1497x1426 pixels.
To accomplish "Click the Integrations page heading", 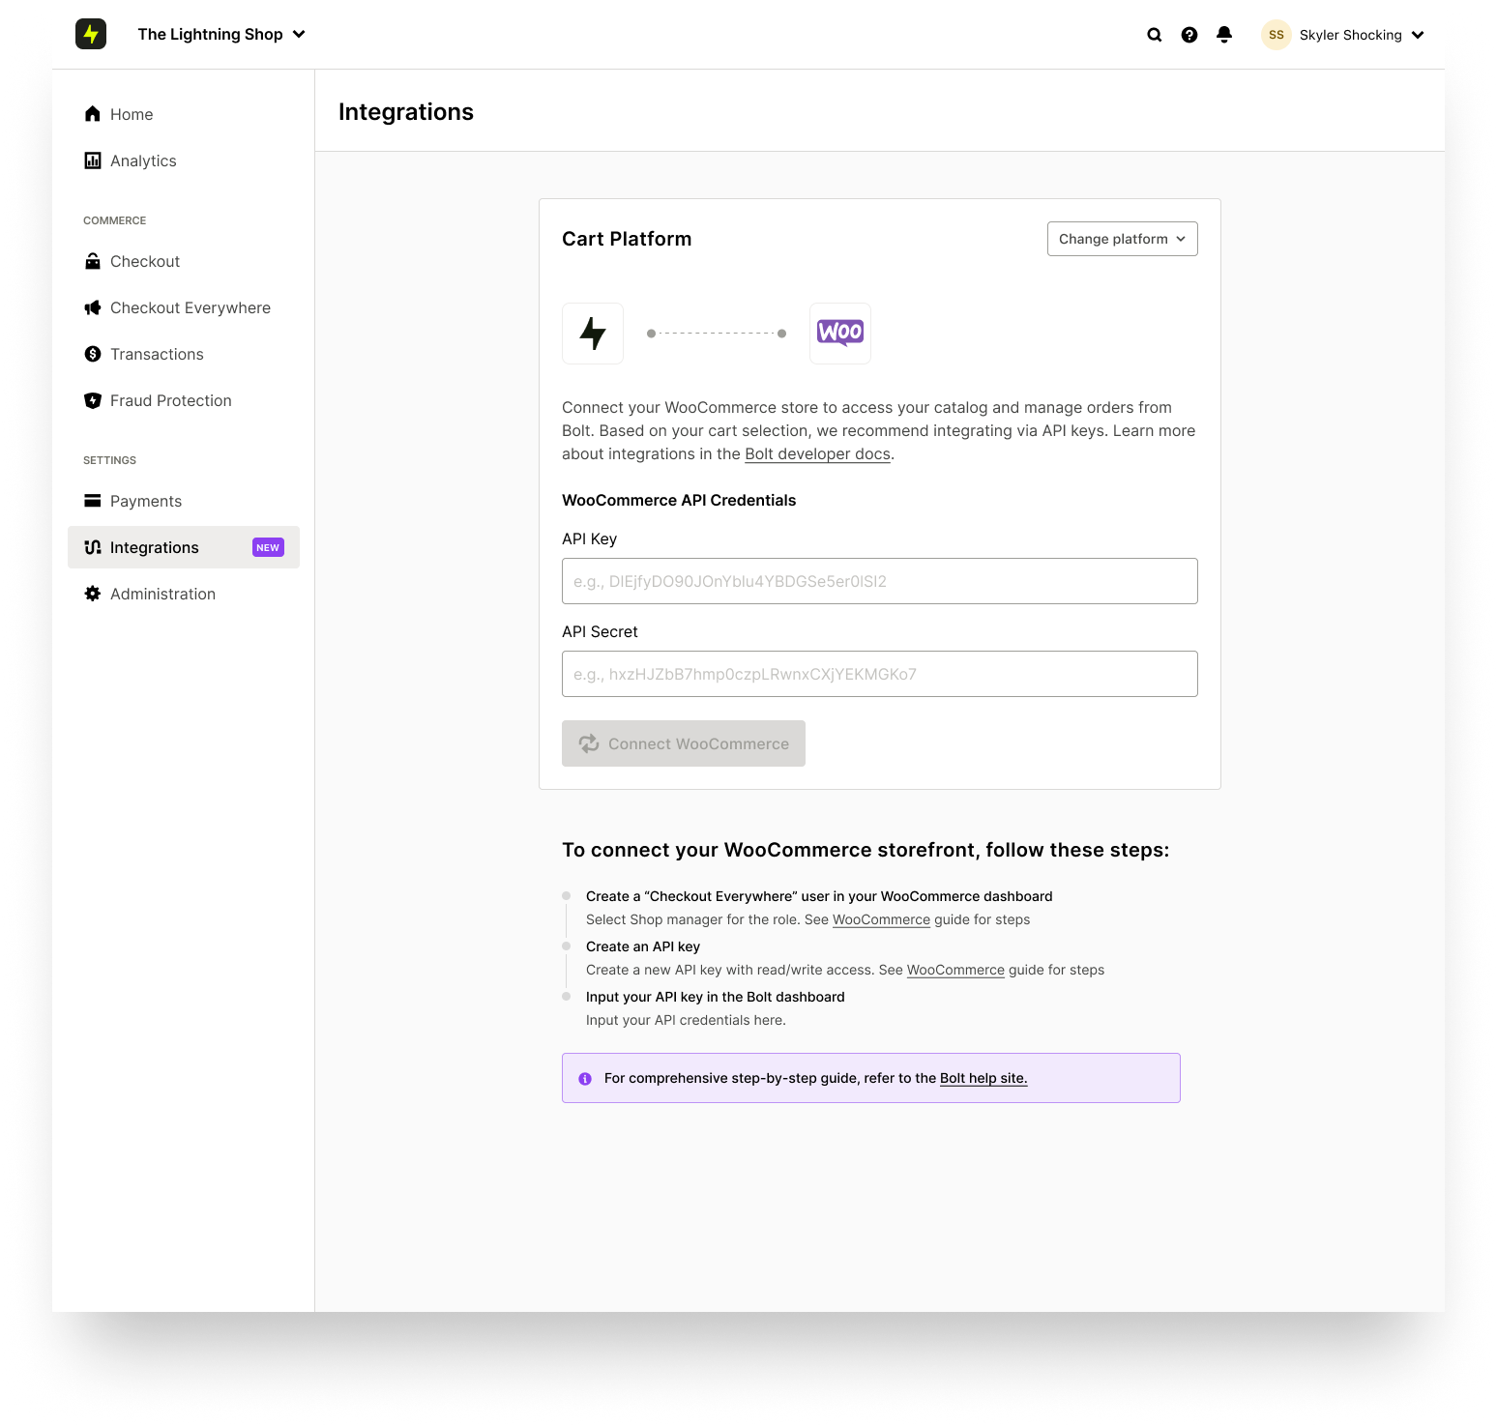I will pyautogui.click(x=406, y=112).
